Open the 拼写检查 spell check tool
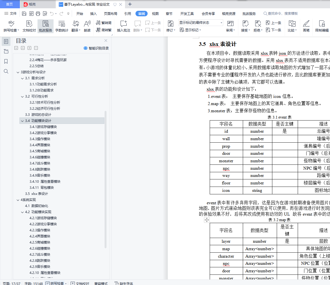This screenshot has width=330, height=285. click(x=11, y=26)
